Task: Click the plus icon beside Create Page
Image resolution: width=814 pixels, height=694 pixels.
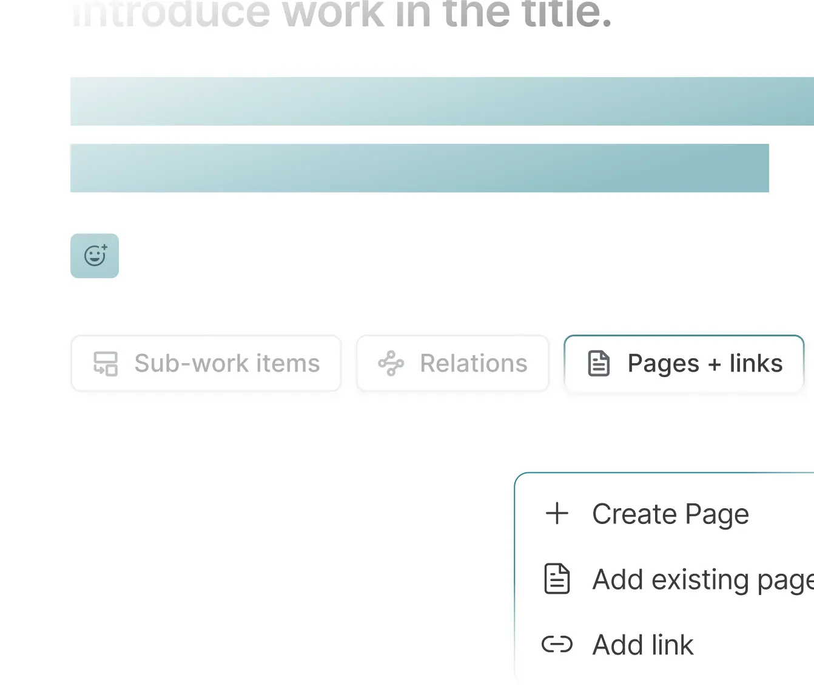Action: [x=557, y=514]
